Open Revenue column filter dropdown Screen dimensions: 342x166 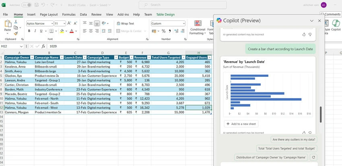[x=149, y=57]
